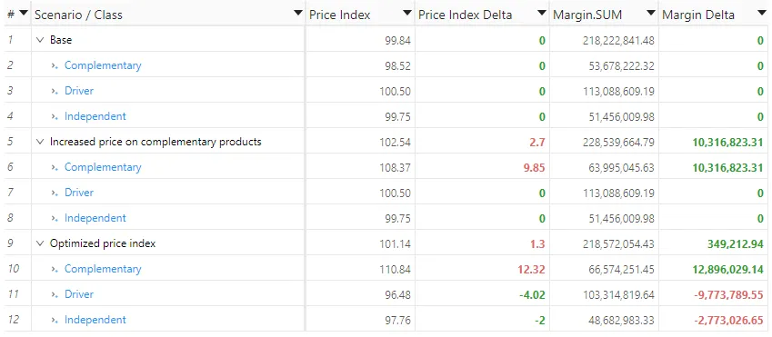Screen dimensions: 772x337
Task: Expand chevron beside Driver under Base
Action: pyautogui.click(x=55, y=91)
